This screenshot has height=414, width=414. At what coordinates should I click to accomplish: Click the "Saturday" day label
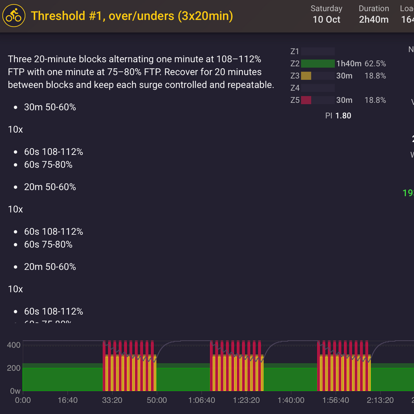326,8
